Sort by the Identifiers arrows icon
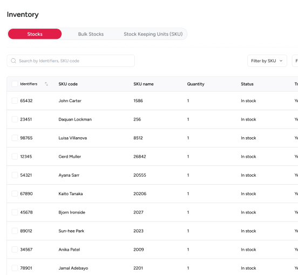Screen dimensions: 298x275 click(46, 84)
